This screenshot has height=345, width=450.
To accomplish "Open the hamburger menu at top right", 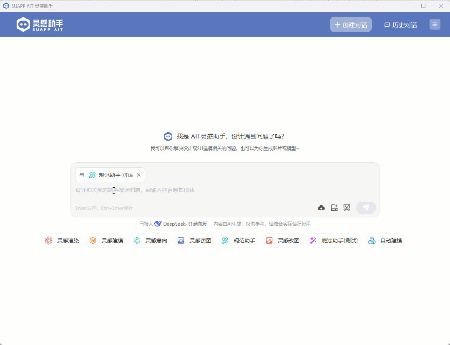I will tap(435, 24).
